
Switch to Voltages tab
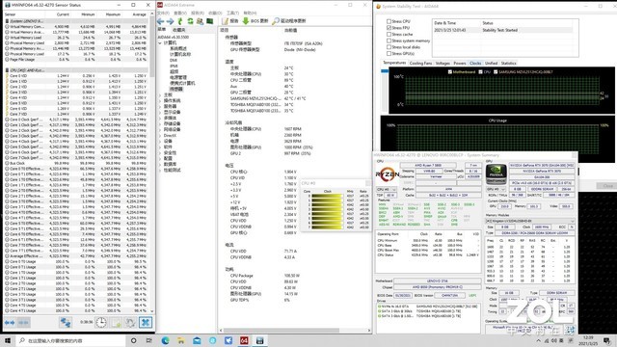[x=443, y=63]
